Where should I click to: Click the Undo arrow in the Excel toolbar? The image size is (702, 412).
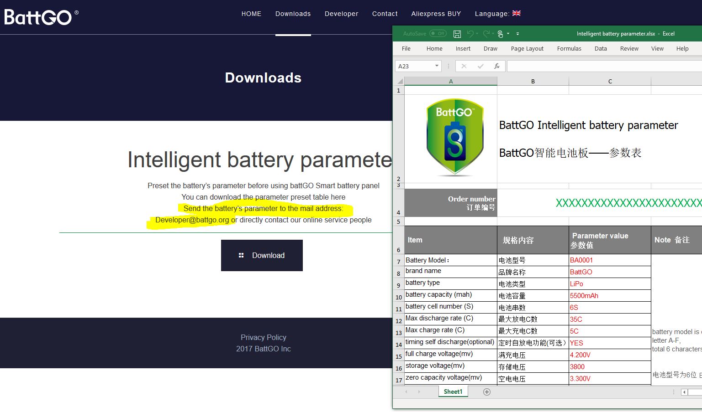(x=470, y=34)
